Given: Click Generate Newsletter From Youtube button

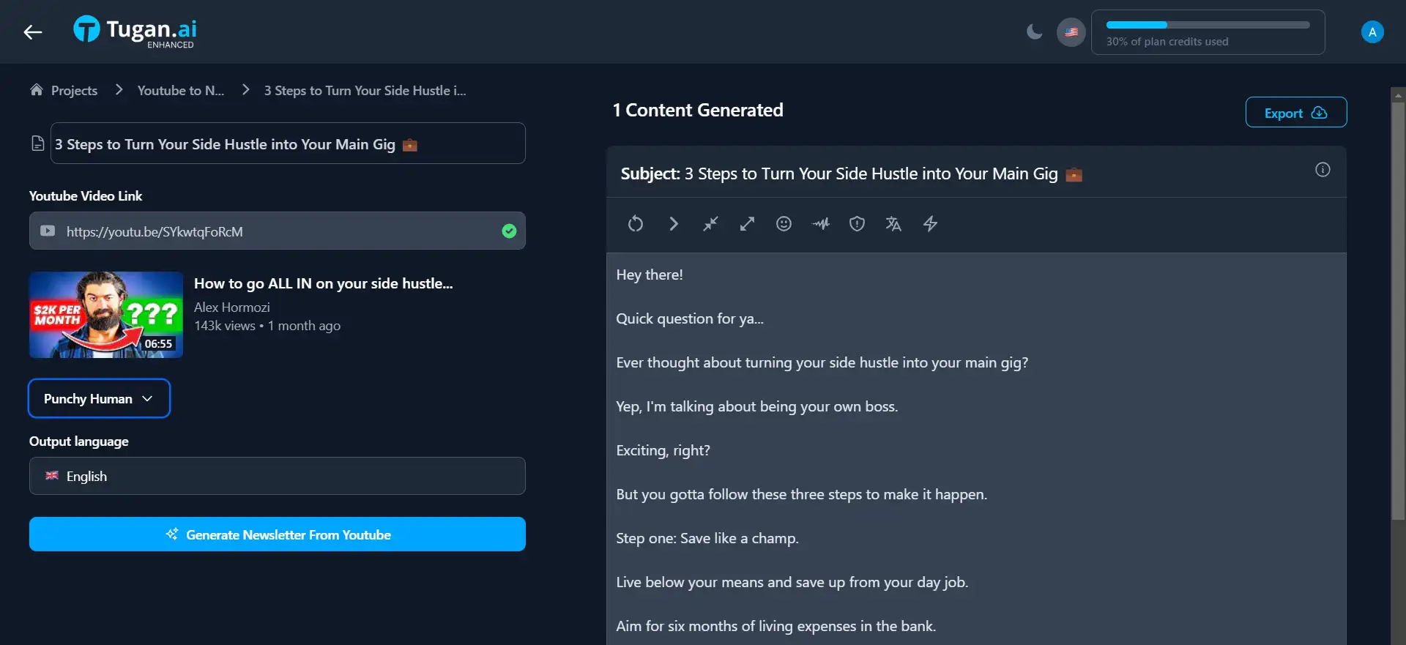Looking at the screenshot, I should tap(277, 534).
